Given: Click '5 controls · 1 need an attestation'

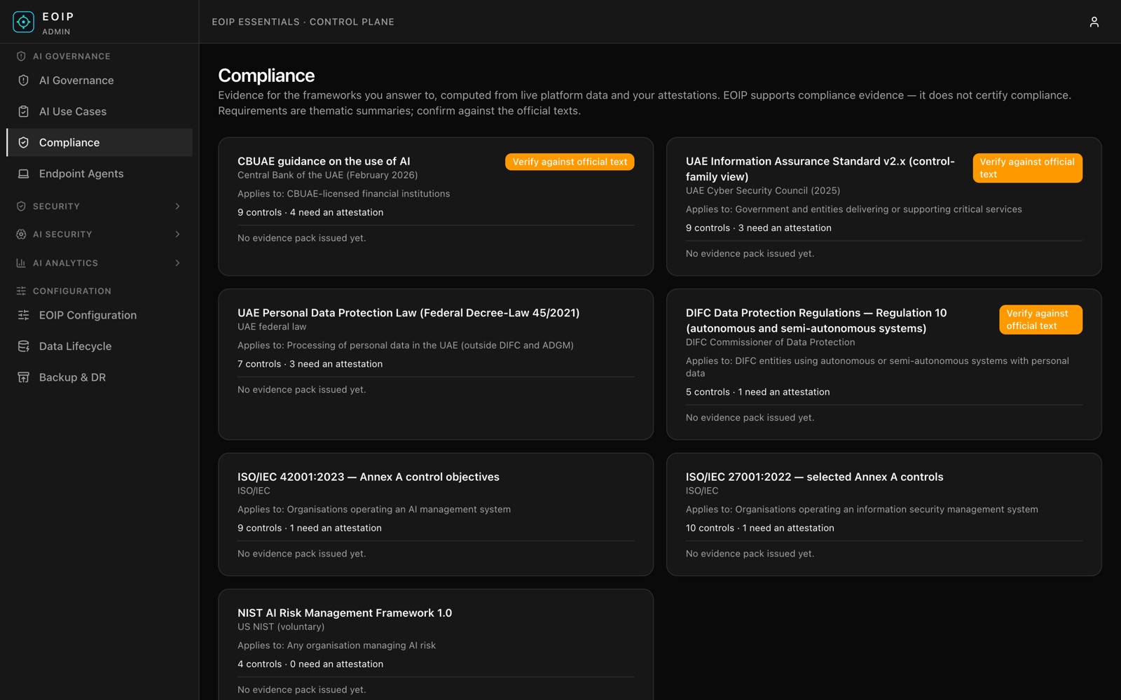Looking at the screenshot, I should click(x=758, y=392).
